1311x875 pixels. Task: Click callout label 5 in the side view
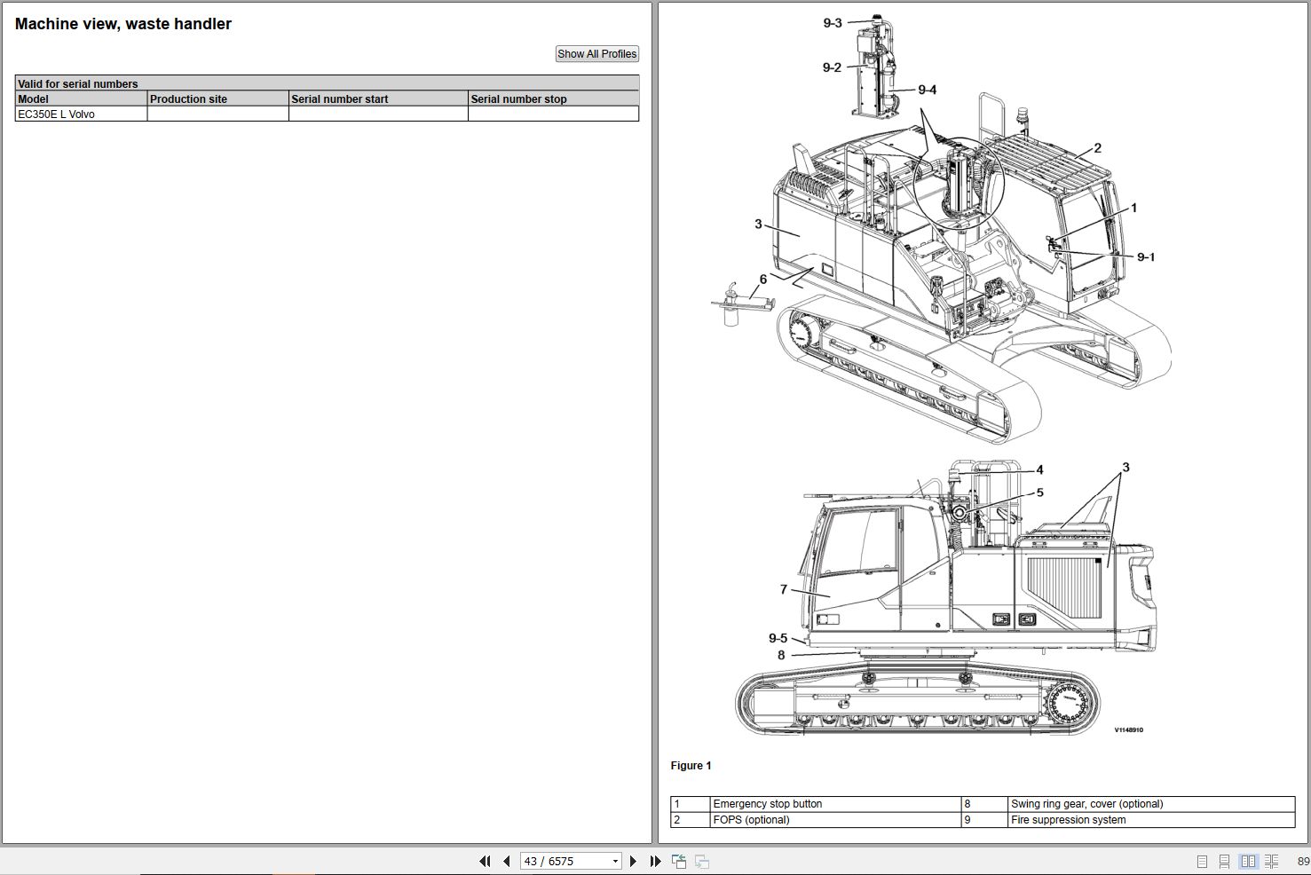(x=1040, y=493)
